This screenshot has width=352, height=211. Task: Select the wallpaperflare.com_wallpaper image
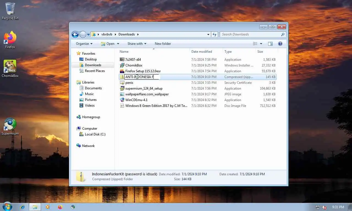197,94
